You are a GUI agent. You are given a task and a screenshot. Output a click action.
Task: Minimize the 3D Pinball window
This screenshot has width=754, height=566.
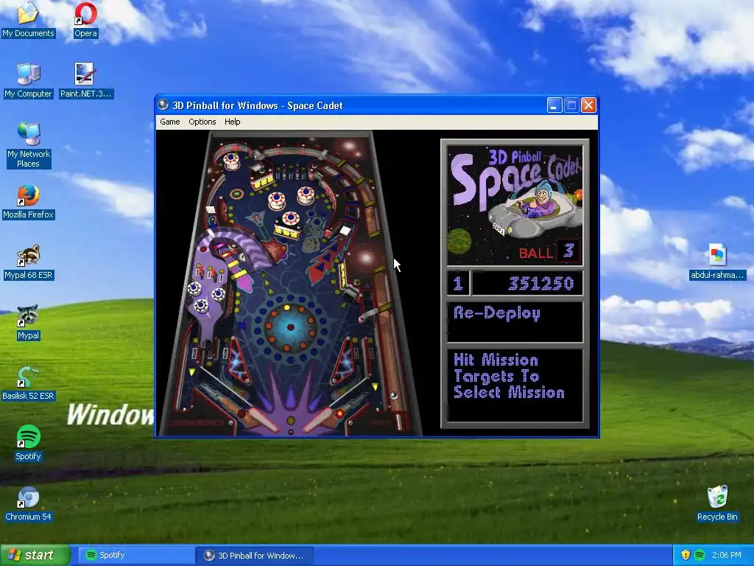pyautogui.click(x=554, y=105)
